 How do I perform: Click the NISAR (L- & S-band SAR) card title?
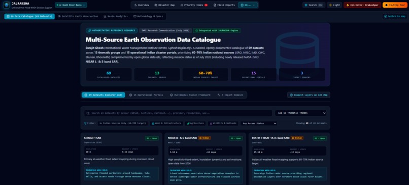tap(182, 138)
